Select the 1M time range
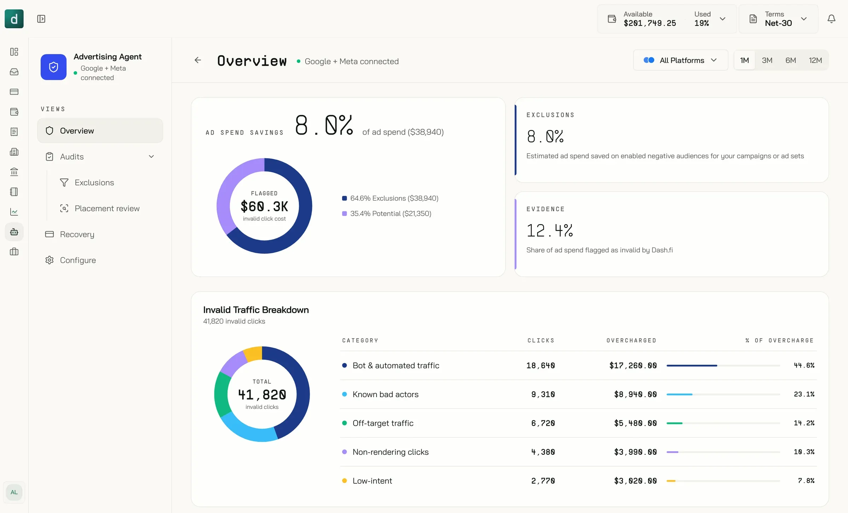Viewport: 848px width, 513px height. tap(744, 60)
